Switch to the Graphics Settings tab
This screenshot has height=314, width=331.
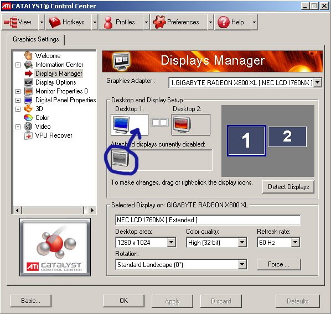click(36, 39)
